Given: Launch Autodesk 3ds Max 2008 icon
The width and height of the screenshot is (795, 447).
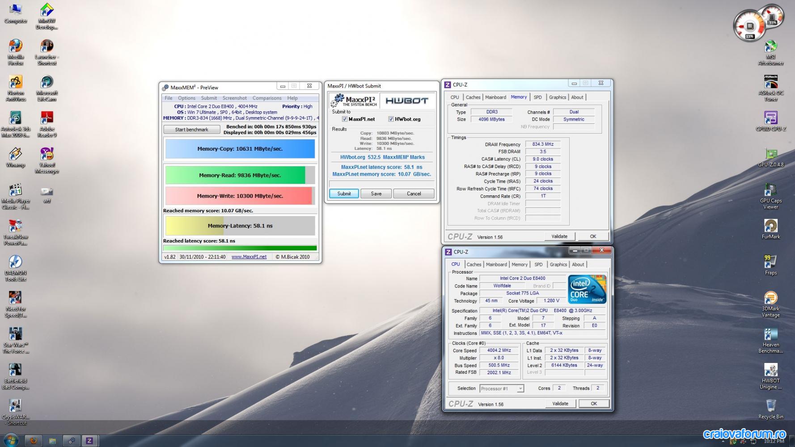Looking at the screenshot, I should (16, 124).
